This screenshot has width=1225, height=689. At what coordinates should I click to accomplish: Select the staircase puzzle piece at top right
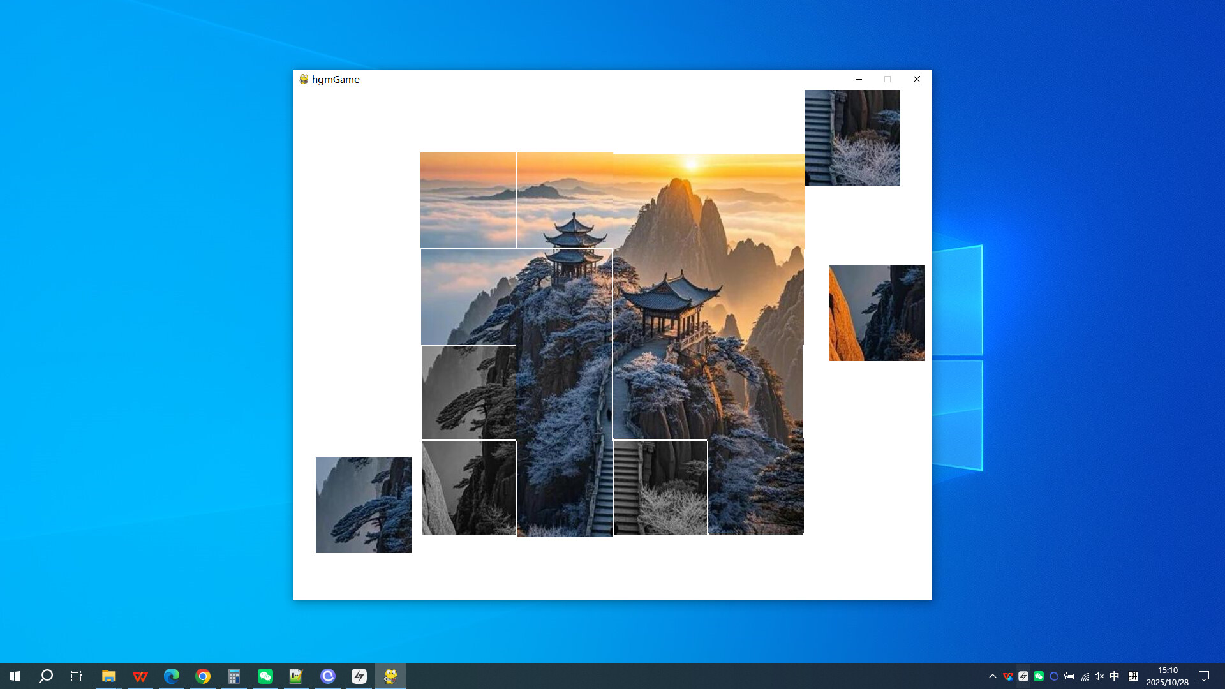coord(852,138)
